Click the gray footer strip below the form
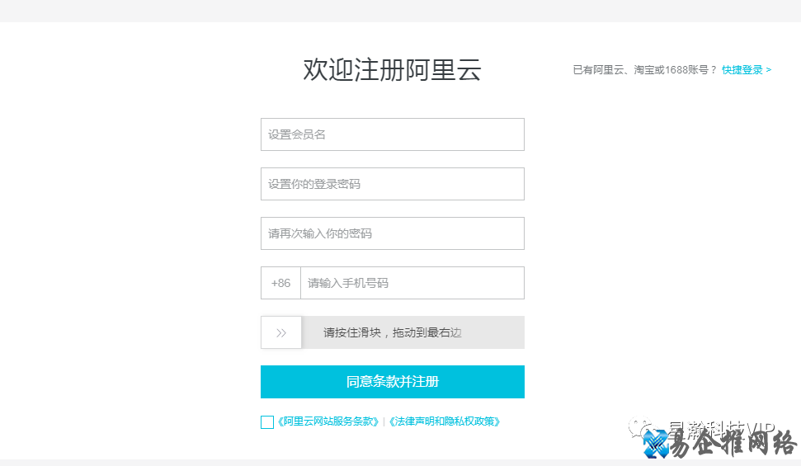 coord(330,462)
